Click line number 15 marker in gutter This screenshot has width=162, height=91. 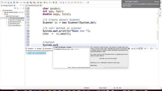(x=28, y=22)
